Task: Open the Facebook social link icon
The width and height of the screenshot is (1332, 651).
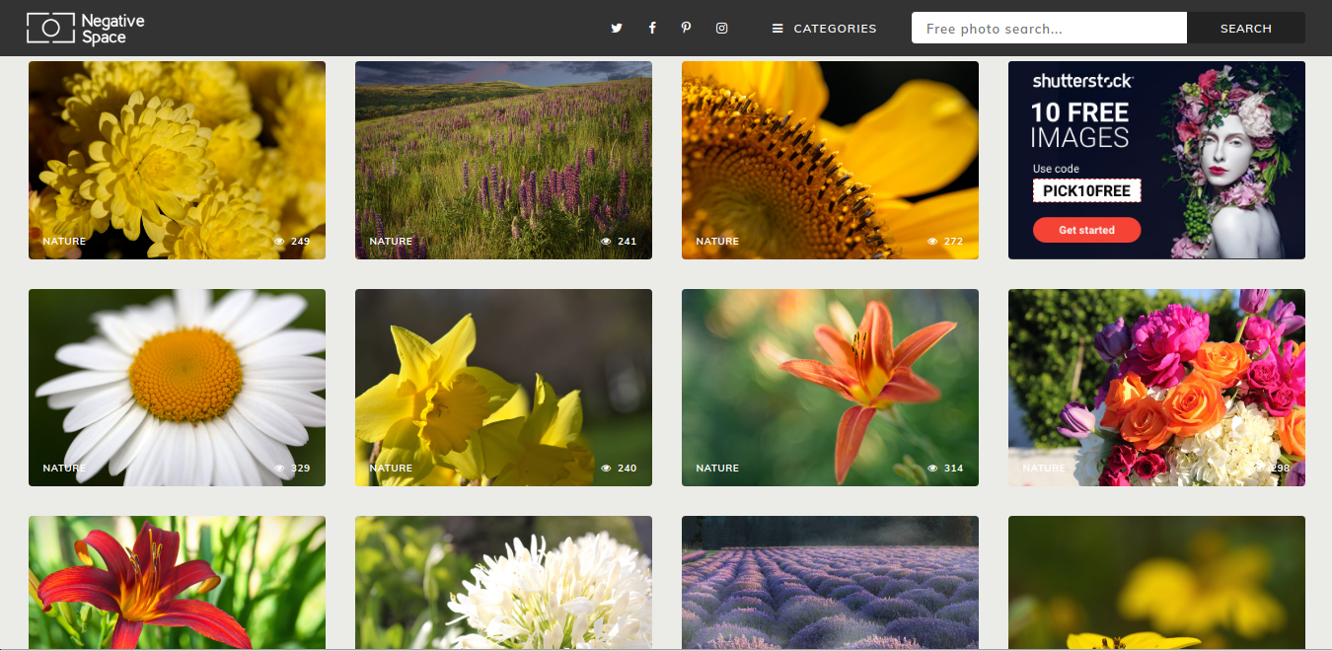Action: pyautogui.click(x=652, y=29)
